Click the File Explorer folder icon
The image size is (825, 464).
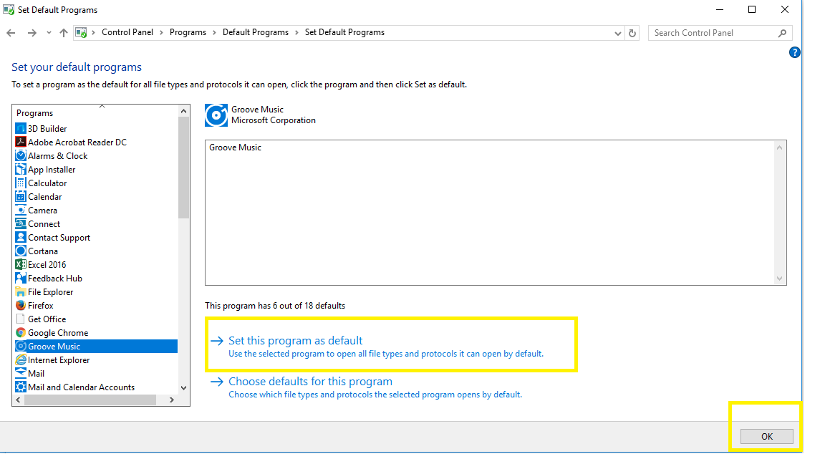[x=21, y=292]
